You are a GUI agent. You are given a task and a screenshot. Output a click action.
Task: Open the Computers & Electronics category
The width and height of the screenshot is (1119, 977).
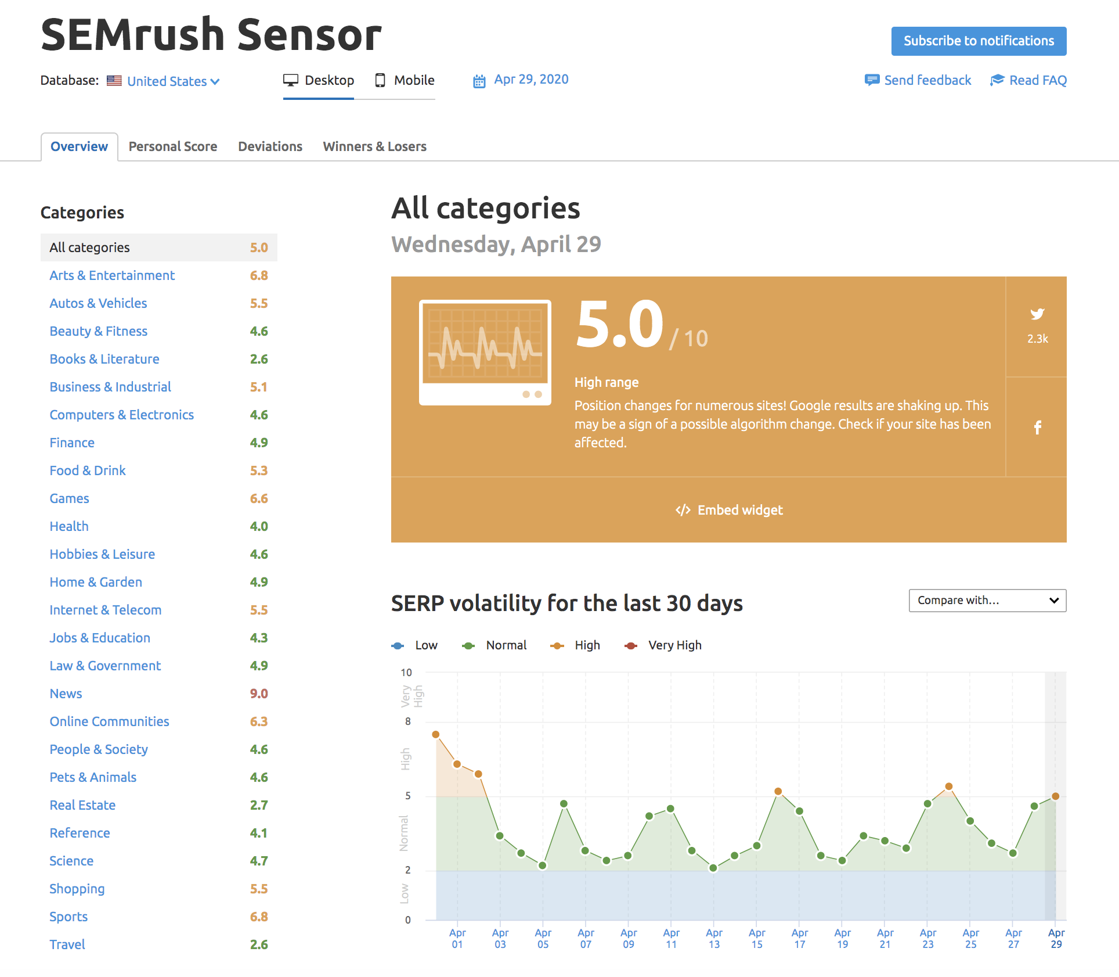122,415
